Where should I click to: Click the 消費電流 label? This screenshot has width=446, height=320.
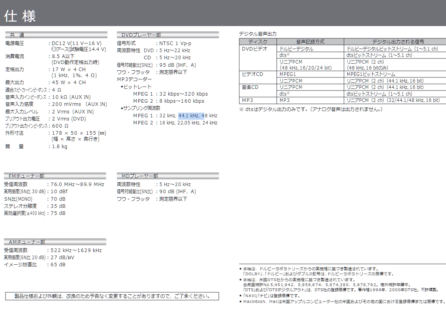[15, 56]
